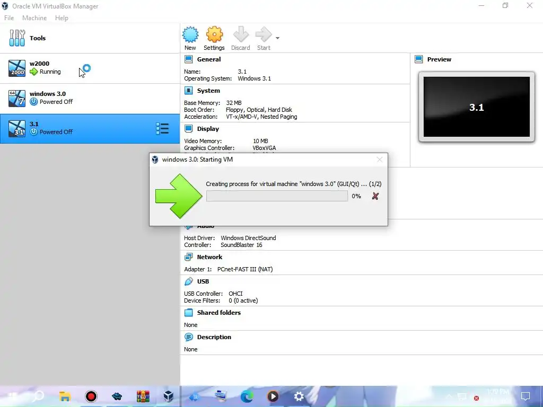Click the 'Windows DirectSound' host driver value
Viewport: 543px width, 407px height.
pyautogui.click(x=248, y=238)
